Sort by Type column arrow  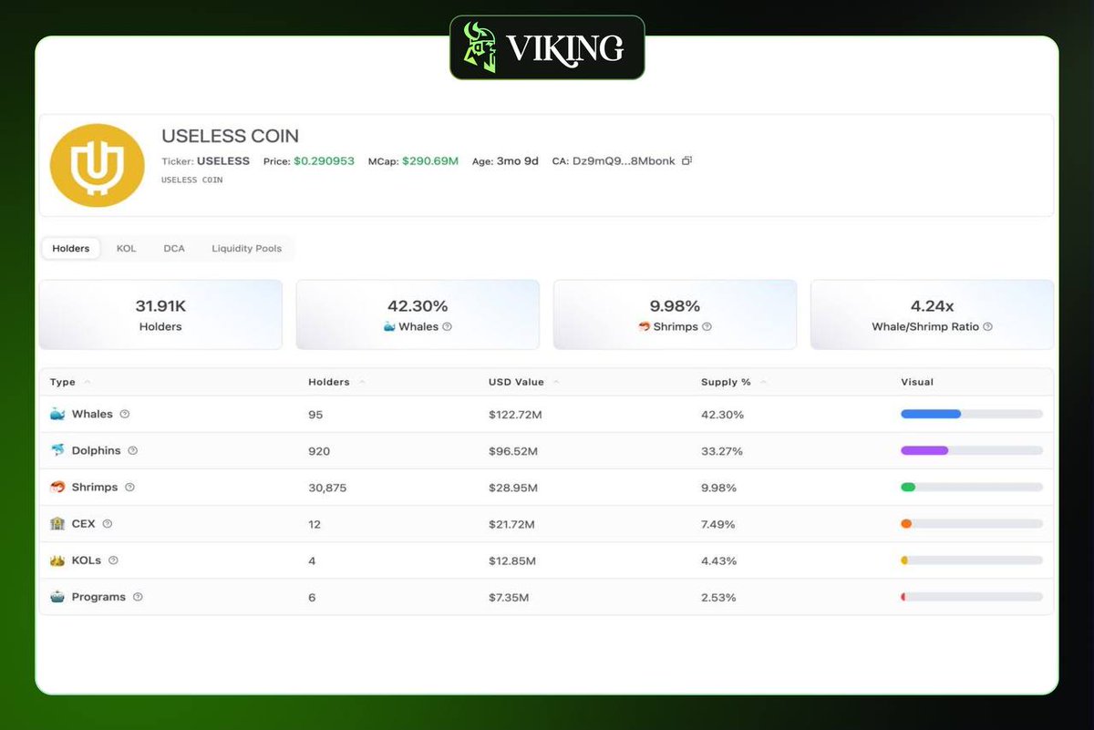(x=88, y=382)
